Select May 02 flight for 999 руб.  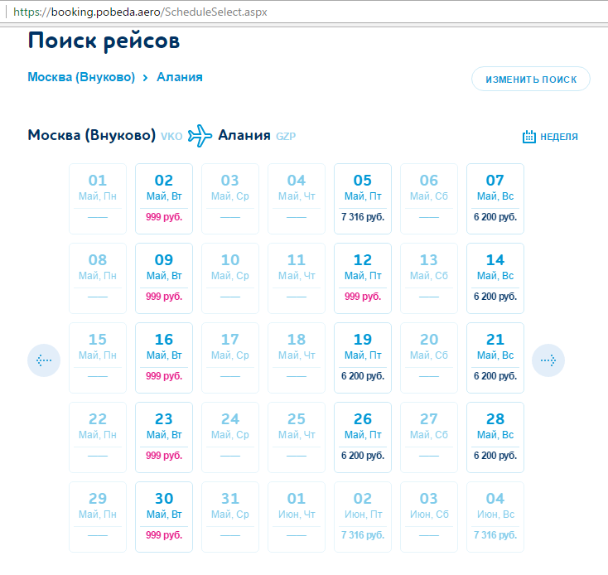[x=164, y=199]
